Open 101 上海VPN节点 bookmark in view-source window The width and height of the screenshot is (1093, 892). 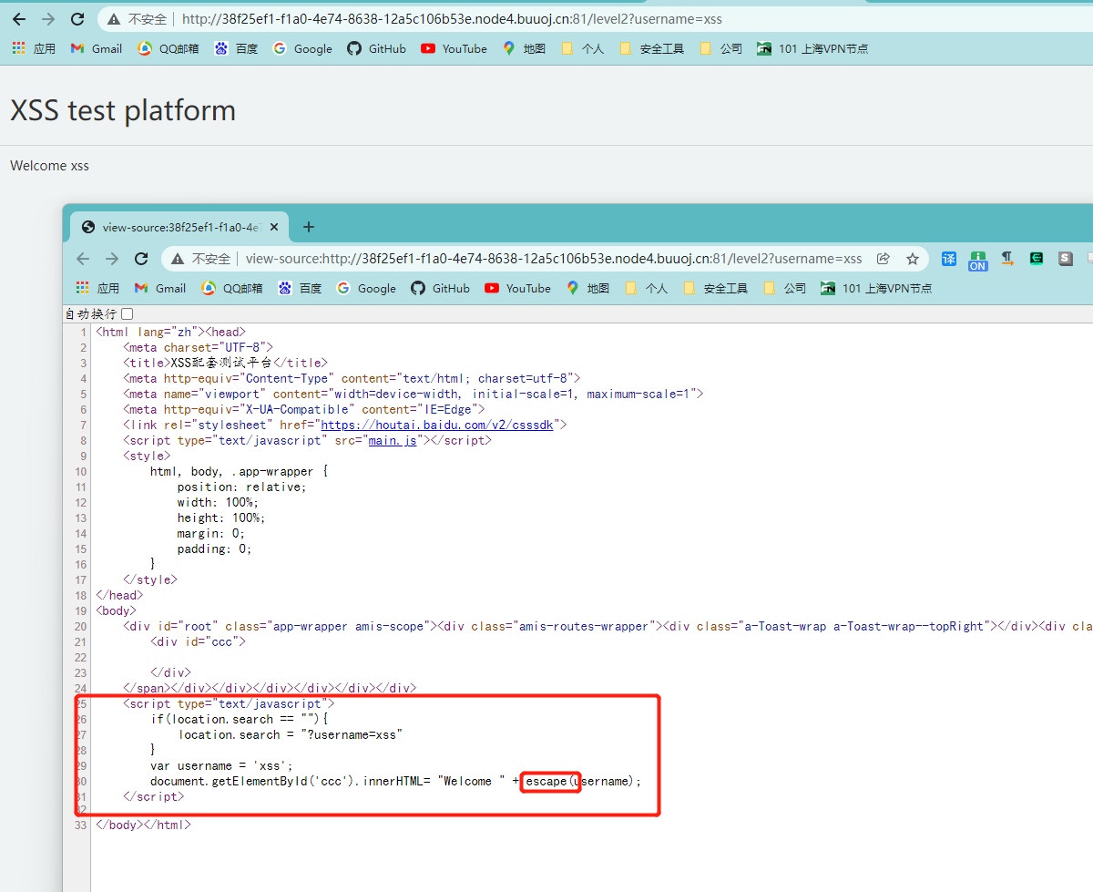click(x=876, y=288)
